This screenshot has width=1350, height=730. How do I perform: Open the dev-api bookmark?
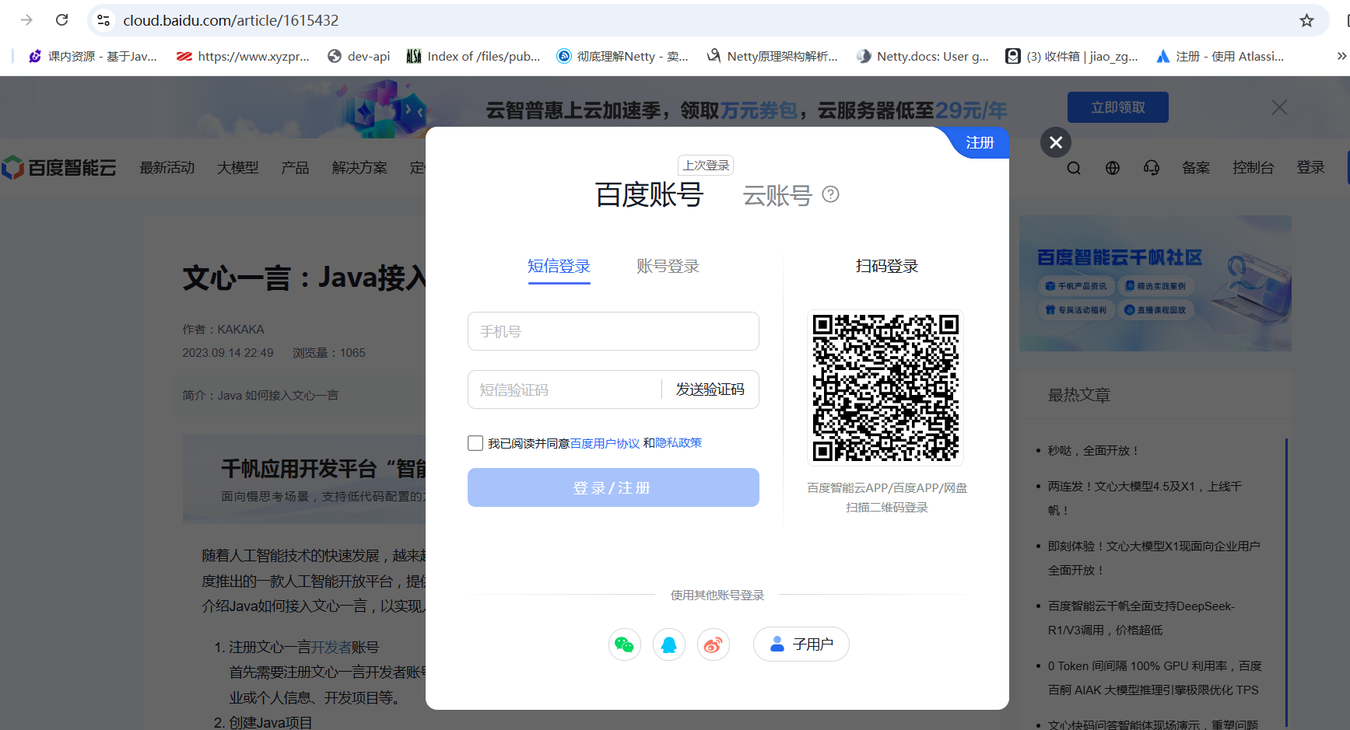click(x=359, y=56)
